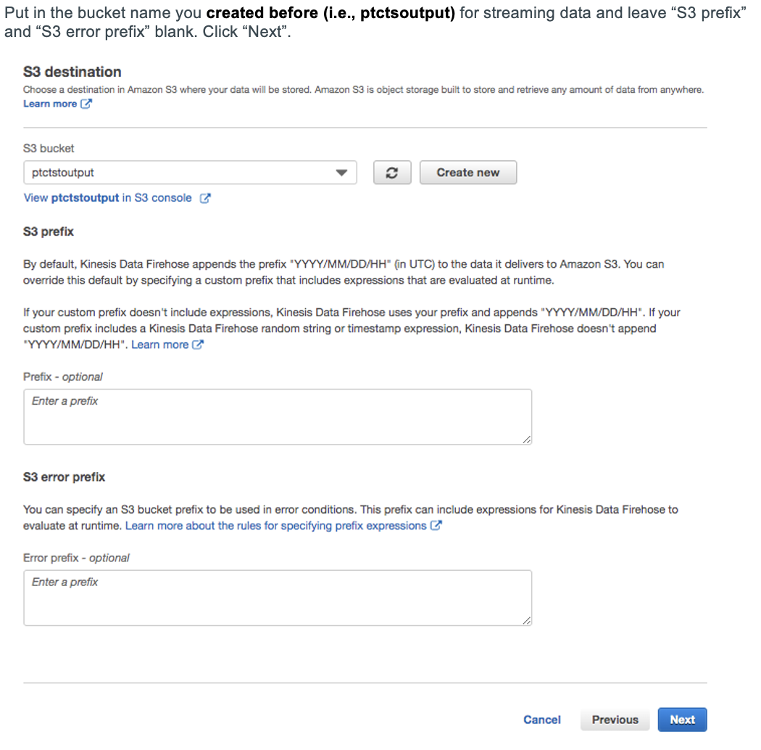Image resolution: width=761 pixels, height=750 pixels.
Task: Go back with the Previous button
Action: tap(615, 720)
